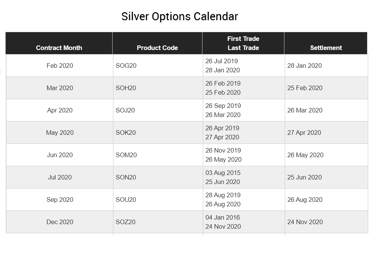Viewport: 372px width, 262px height.
Task: Click the Jun 2020 contract month cell
Action: (60, 155)
